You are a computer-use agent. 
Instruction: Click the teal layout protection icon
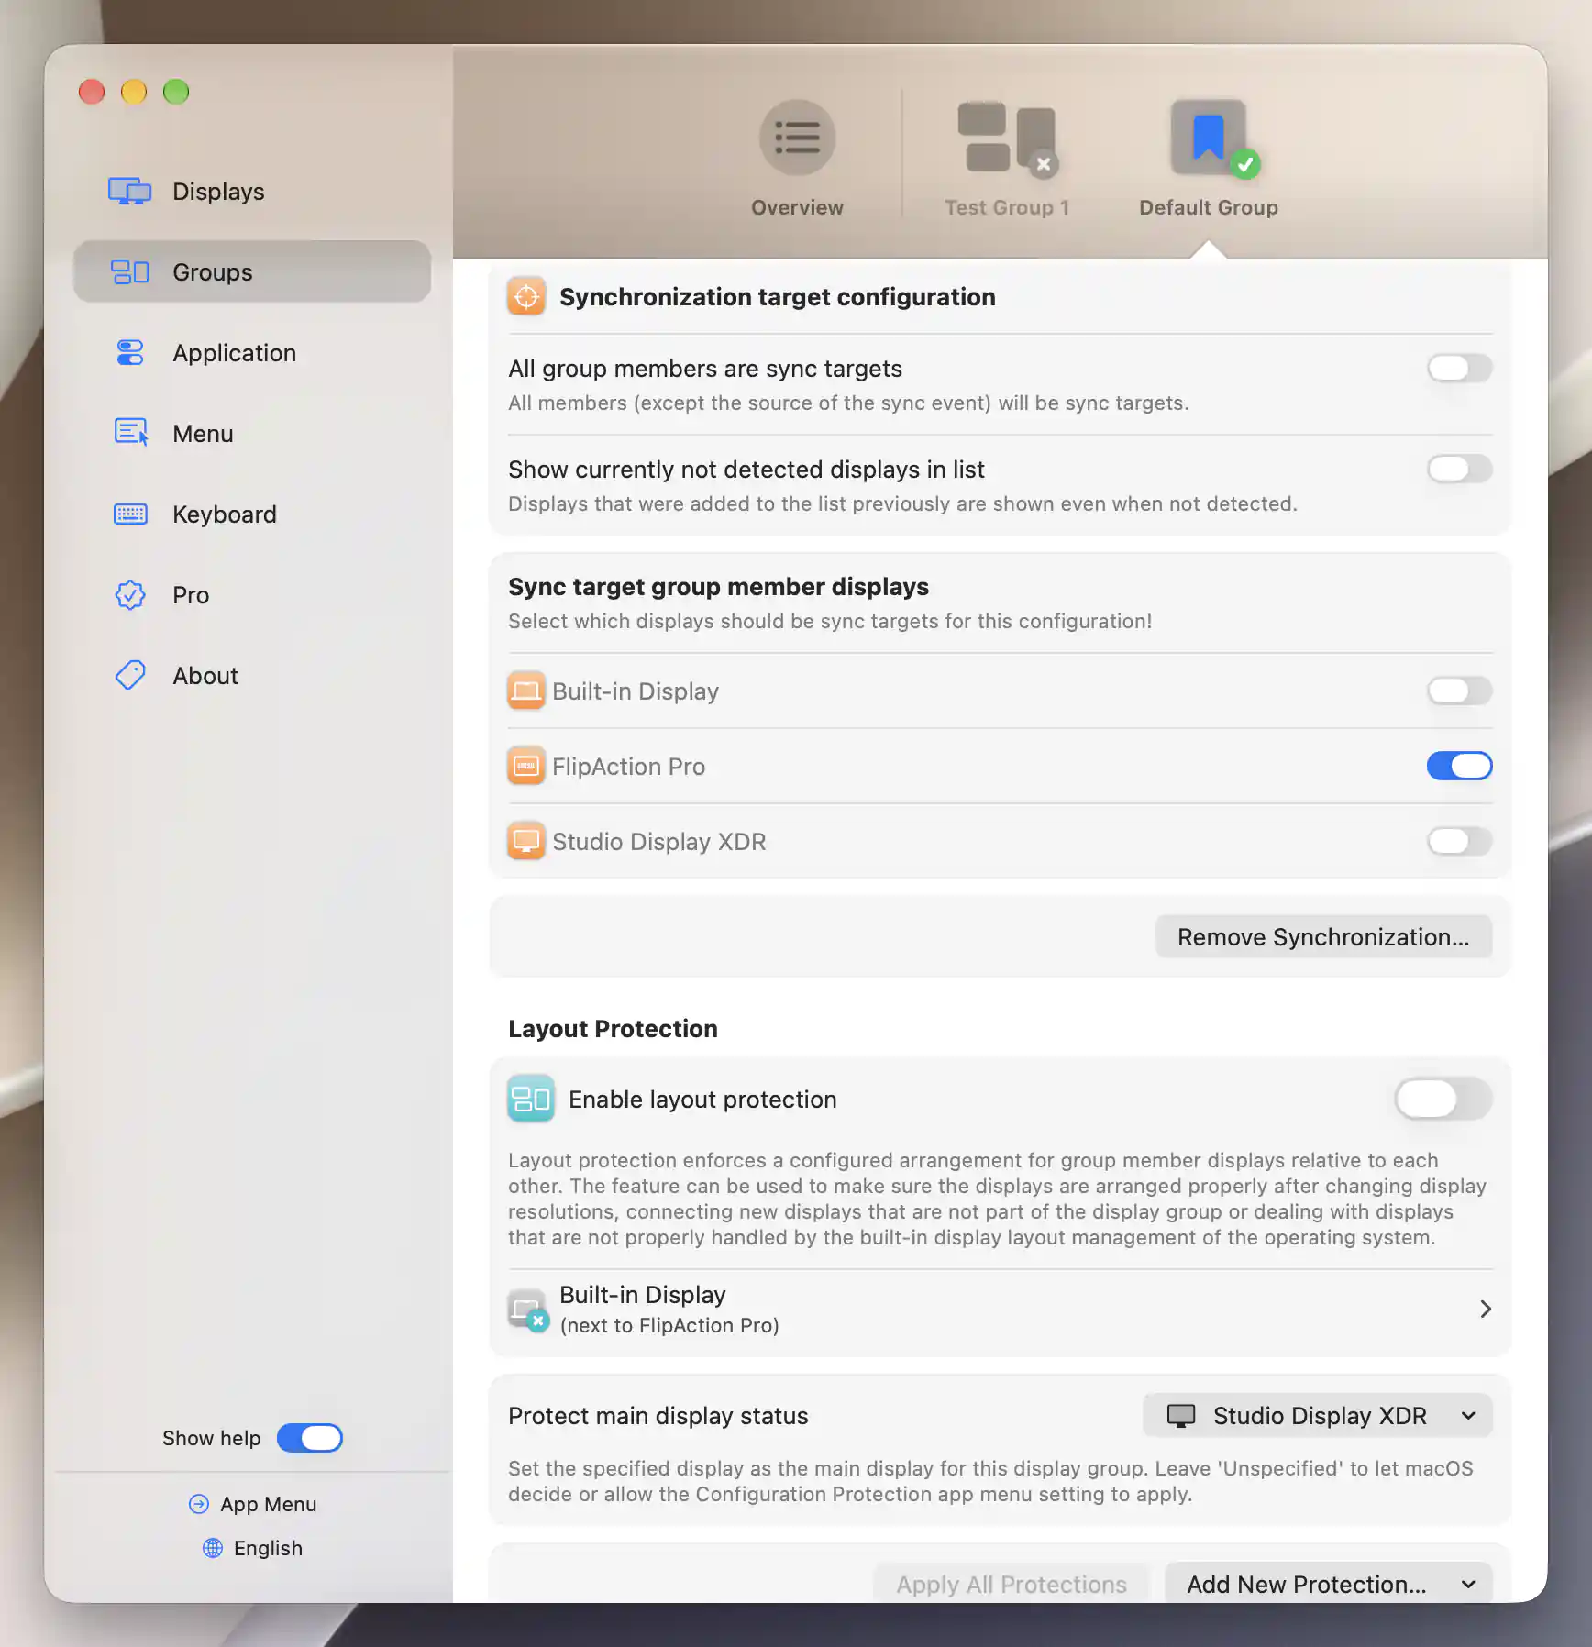click(531, 1099)
